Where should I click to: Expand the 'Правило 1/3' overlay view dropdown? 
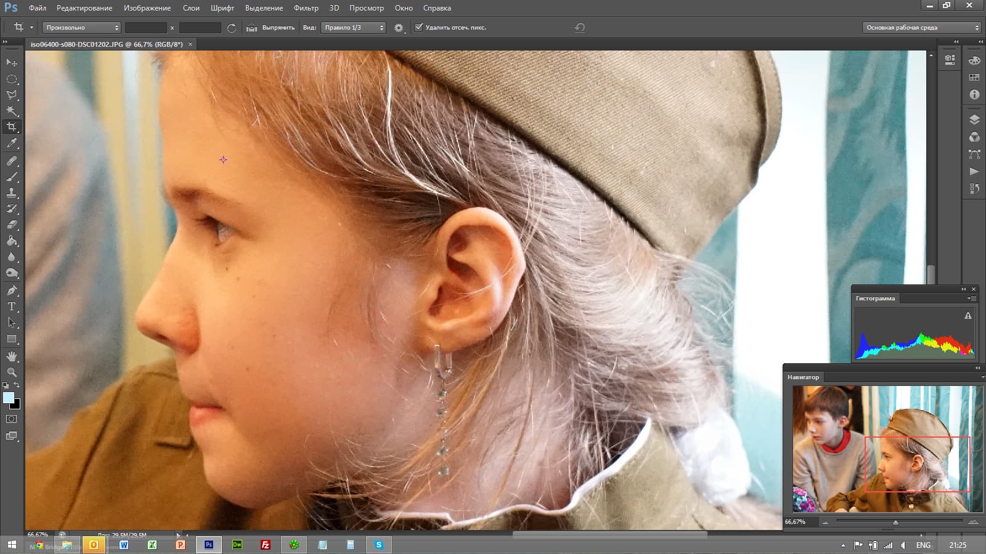pos(353,28)
